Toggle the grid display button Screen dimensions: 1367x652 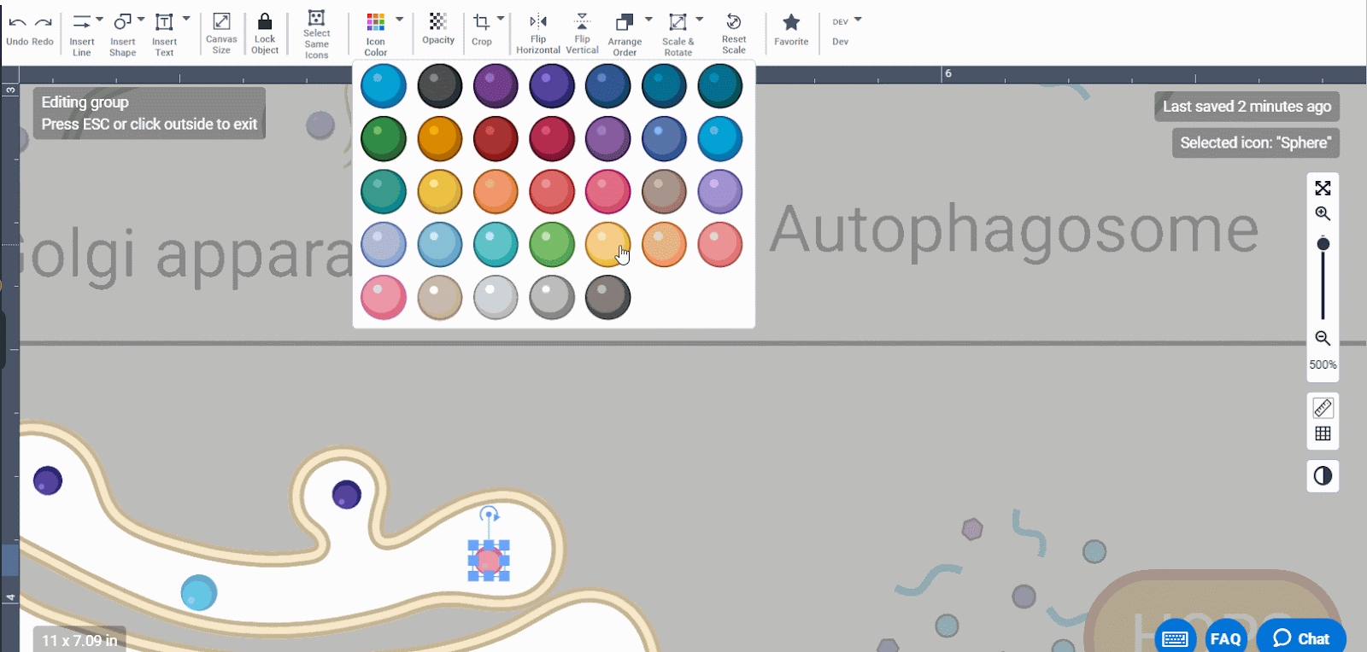(x=1323, y=434)
